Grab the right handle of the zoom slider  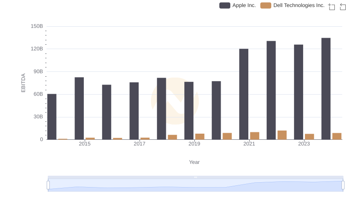(343, 185)
